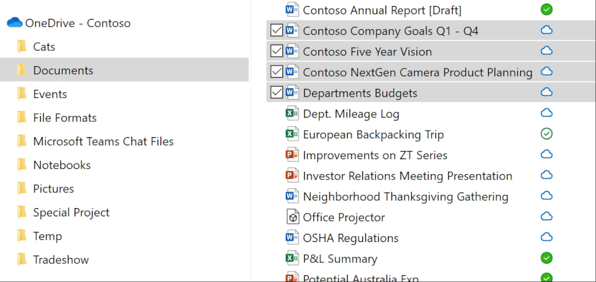Uncheck Contoso NextGen Camera Product Planning checkbox
Viewport: 596px width, 282px height.
click(x=276, y=72)
